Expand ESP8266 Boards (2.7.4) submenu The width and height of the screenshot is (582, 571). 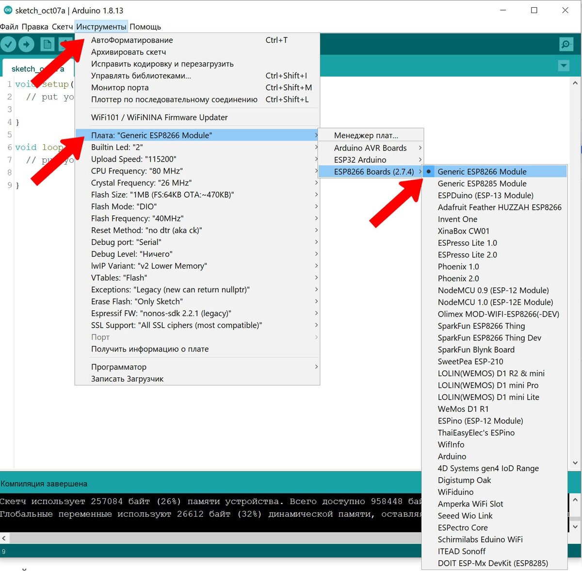pyautogui.click(x=371, y=172)
